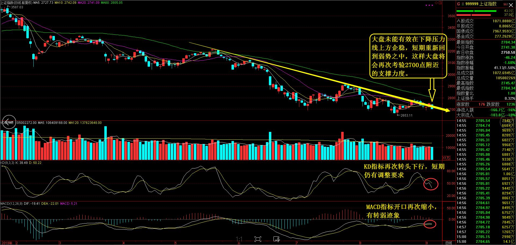Click the SG1 label in the header
516x245 pixels.
click(506, 4)
